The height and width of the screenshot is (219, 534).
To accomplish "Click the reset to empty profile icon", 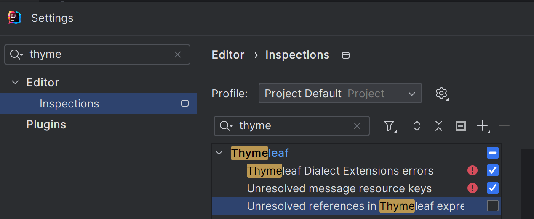I will pos(461,126).
